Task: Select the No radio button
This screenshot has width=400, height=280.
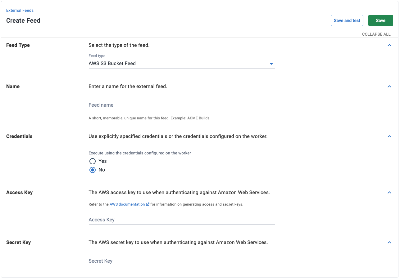Action: coord(92,170)
